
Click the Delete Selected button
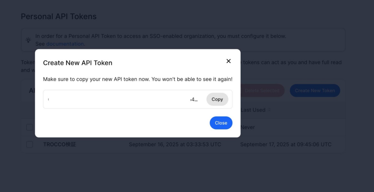click(x=262, y=90)
